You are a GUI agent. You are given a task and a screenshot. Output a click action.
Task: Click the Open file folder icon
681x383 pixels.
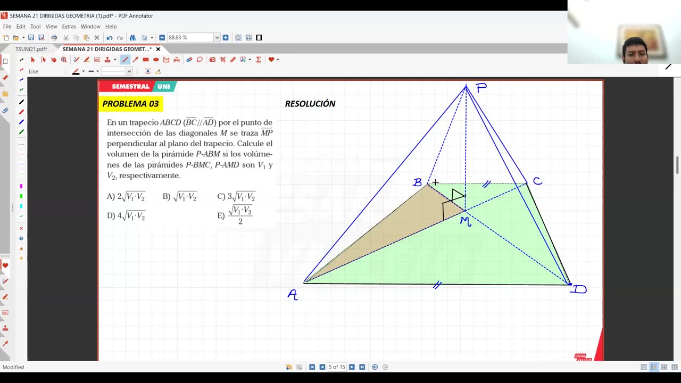(x=16, y=38)
